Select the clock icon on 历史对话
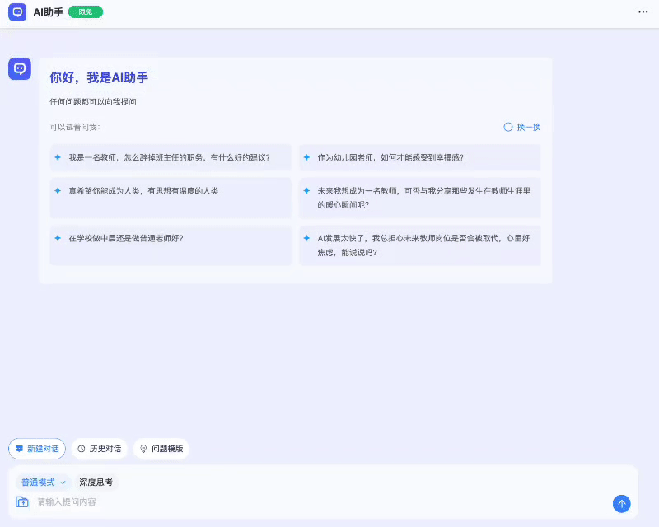659x527 pixels. coord(83,449)
